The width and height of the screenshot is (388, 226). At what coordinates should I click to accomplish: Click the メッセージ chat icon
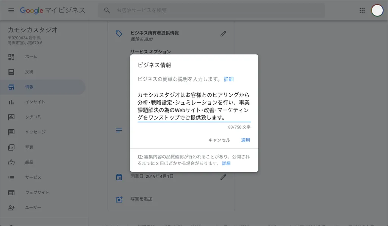(x=11, y=132)
